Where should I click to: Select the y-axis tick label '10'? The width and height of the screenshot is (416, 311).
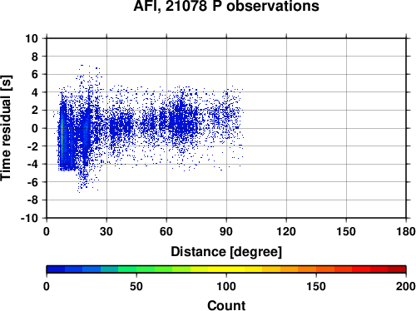pyautogui.click(x=32, y=38)
